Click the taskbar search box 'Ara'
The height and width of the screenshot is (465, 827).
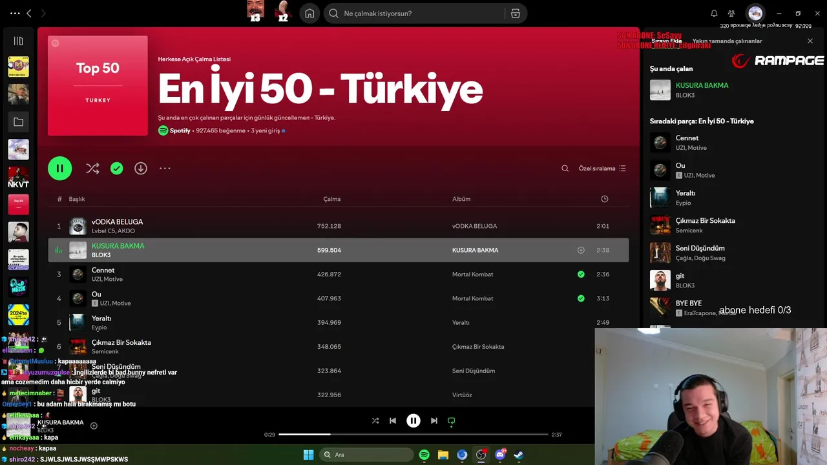366,455
